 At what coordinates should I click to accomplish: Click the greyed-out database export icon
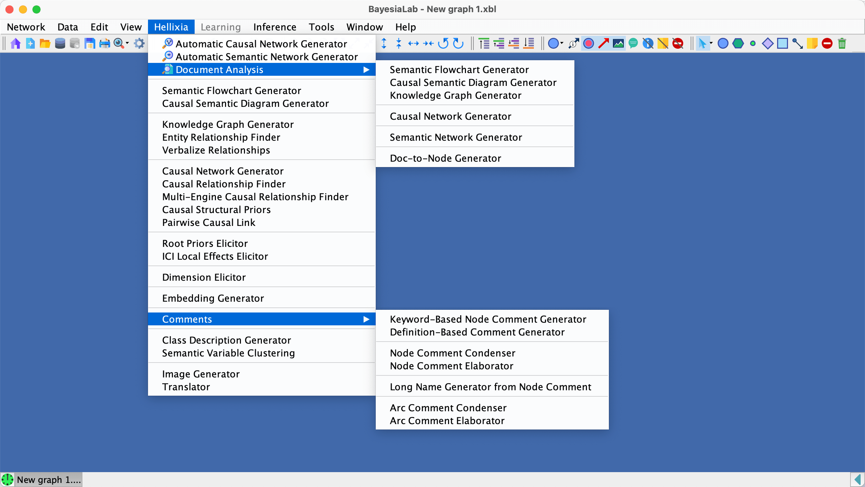pos(75,44)
